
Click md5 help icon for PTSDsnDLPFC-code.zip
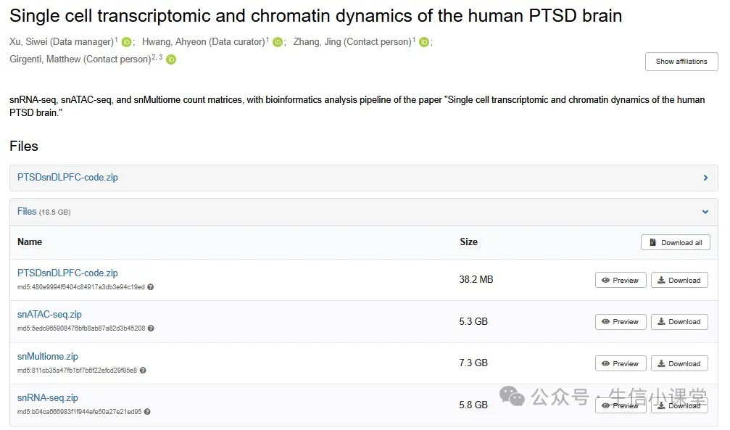pyautogui.click(x=151, y=287)
